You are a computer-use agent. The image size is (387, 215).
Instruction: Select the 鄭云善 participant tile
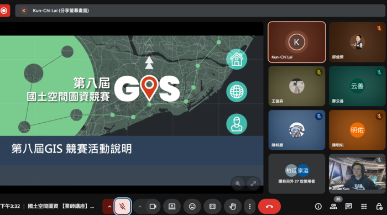[357, 86]
